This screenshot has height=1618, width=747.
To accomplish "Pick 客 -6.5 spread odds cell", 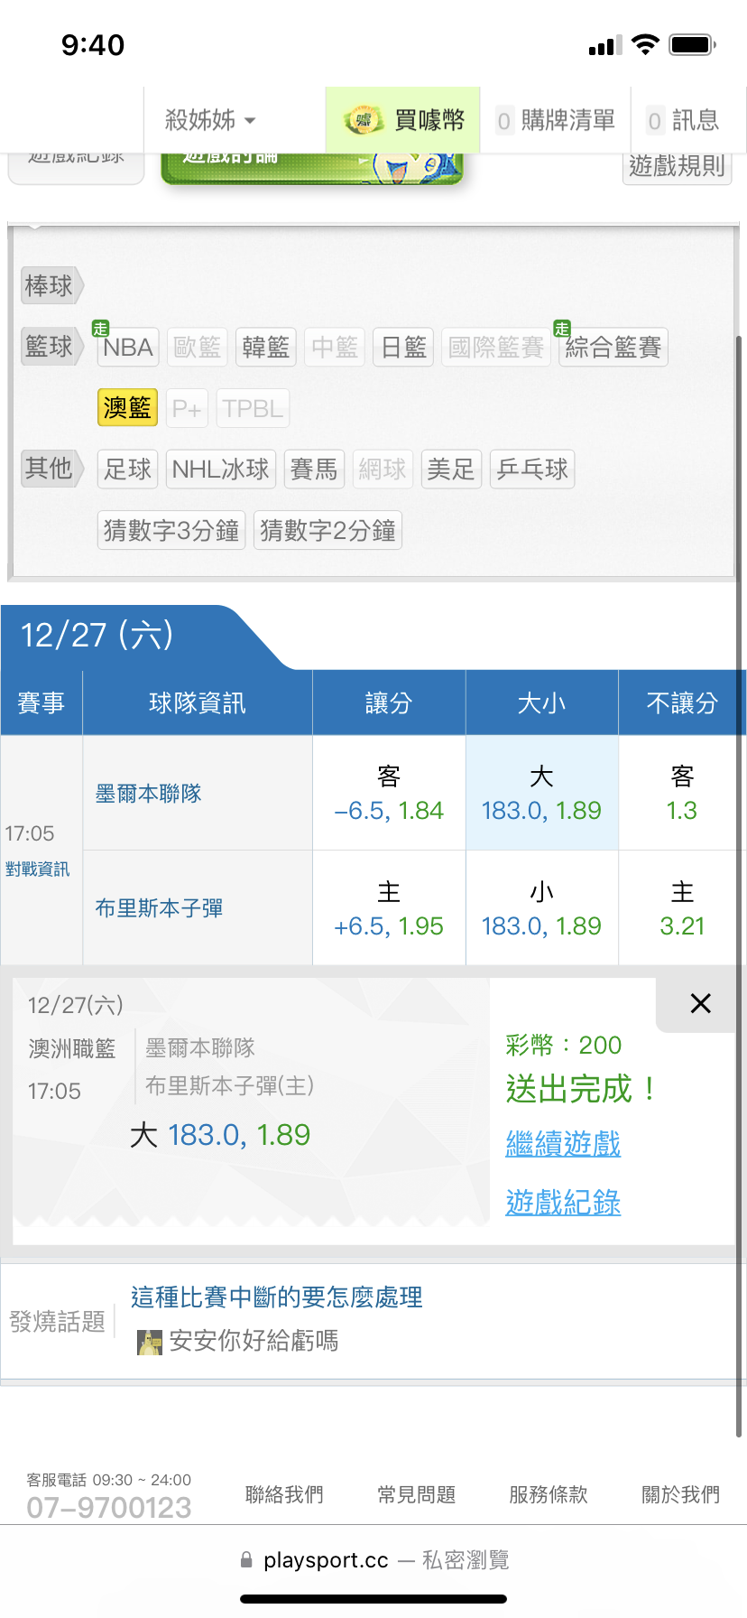I will click(389, 794).
